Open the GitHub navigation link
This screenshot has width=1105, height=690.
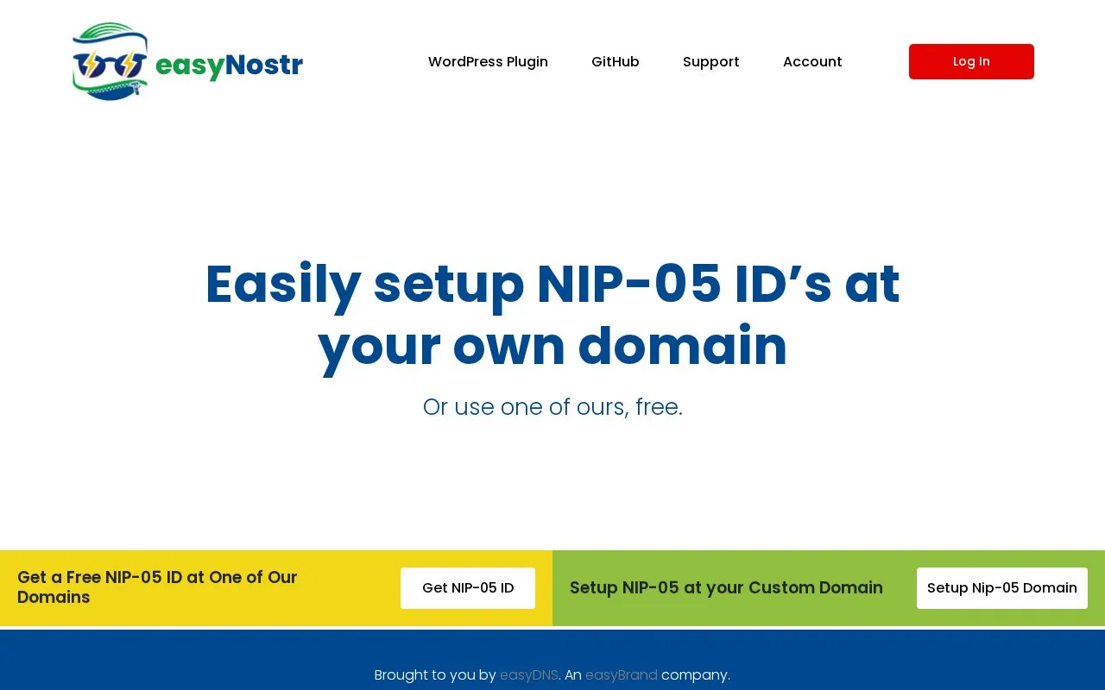(616, 61)
